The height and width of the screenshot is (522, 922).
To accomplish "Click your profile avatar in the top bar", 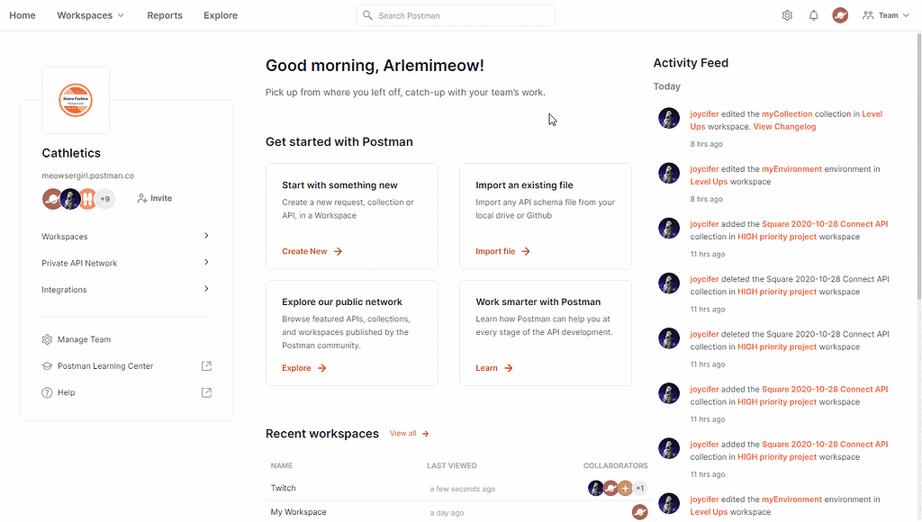I will pyautogui.click(x=840, y=15).
